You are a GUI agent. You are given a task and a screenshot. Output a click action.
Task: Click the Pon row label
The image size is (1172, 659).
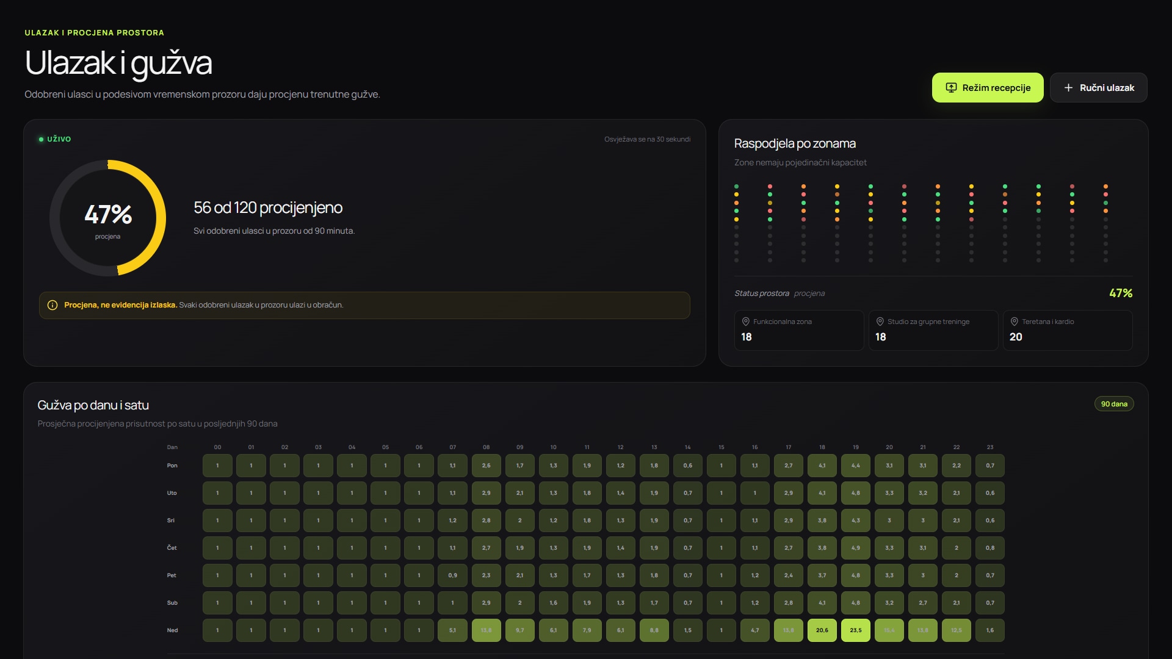tap(172, 466)
